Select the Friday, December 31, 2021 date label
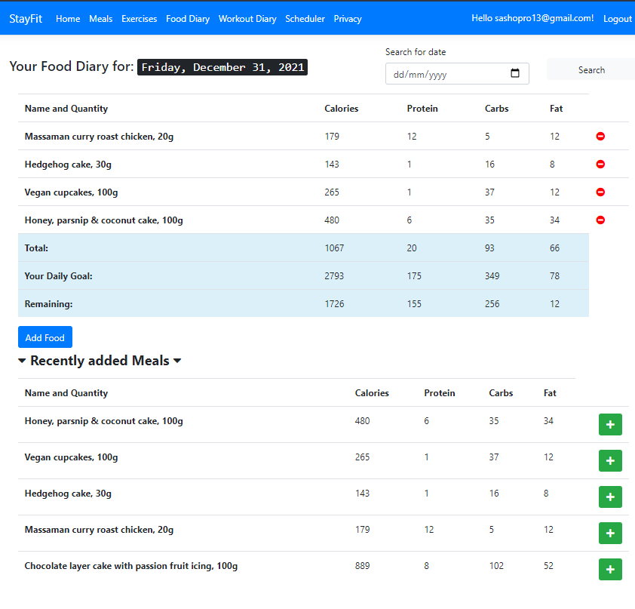 [x=222, y=67]
